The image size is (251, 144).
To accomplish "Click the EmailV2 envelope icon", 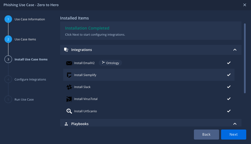I will click(x=69, y=63).
